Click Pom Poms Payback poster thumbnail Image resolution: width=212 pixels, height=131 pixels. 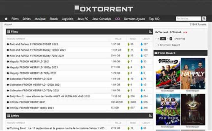168,109
